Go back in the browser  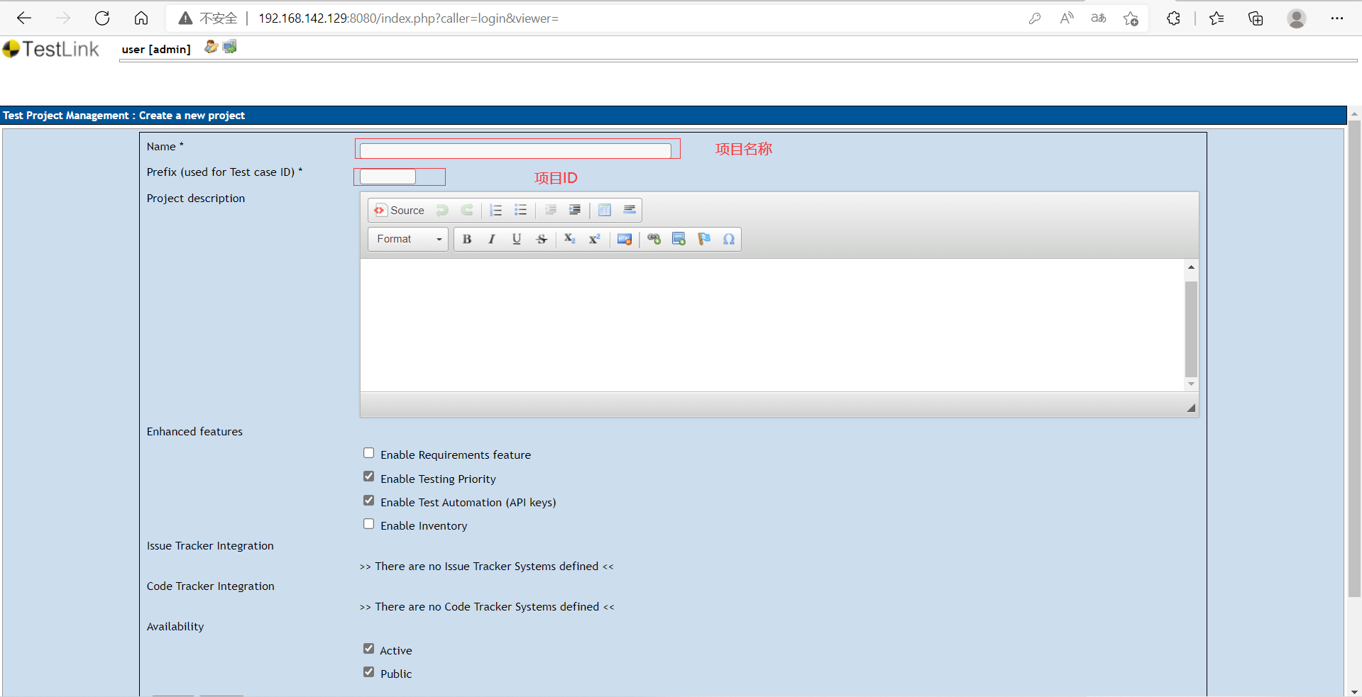[24, 18]
